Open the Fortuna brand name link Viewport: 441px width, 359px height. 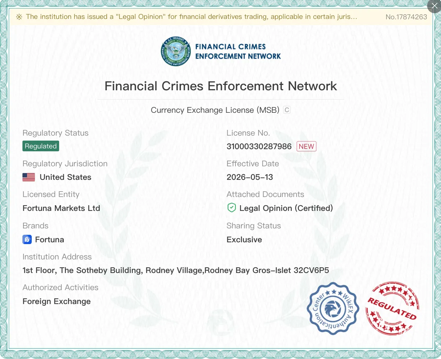(x=50, y=239)
